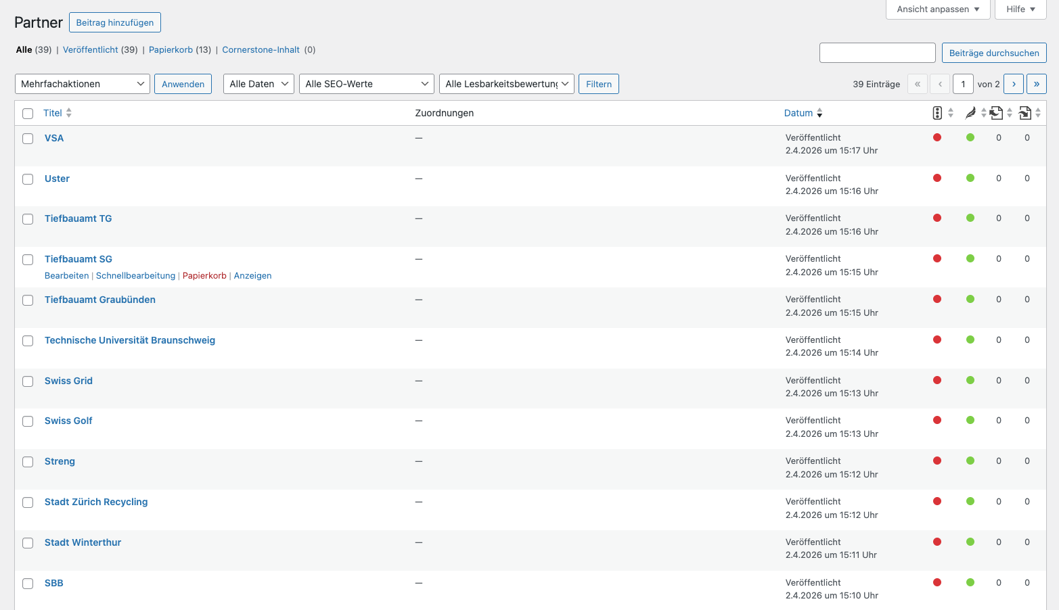Check the Tiefbauamt Graubünden checkbox
The height and width of the screenshot is (610, 1059).
28,300
